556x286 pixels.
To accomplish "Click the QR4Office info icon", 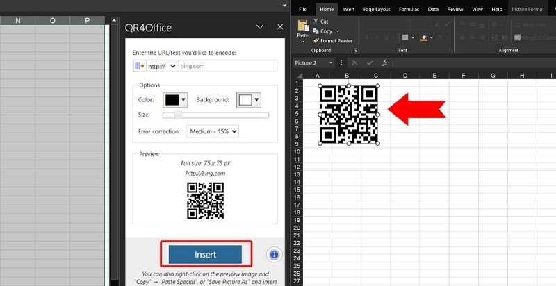I will pyautogui.click(x=274, y=255).
